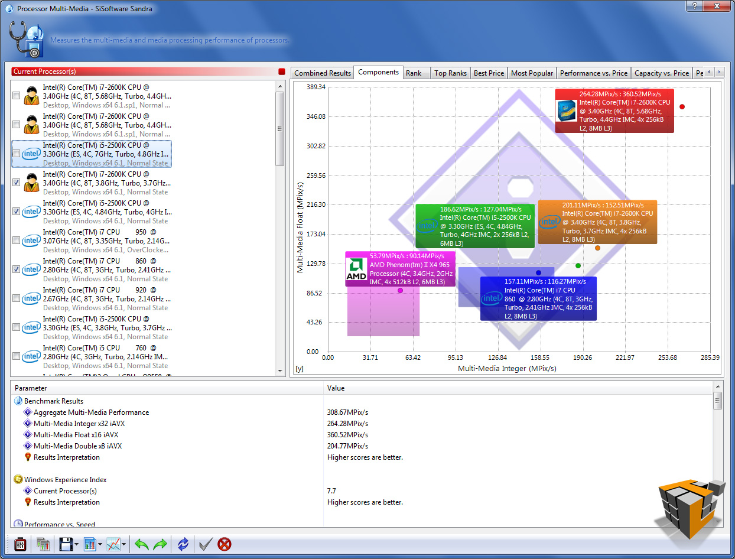Click the Intel logo beside the i7 950 entry

coord(31,240)
